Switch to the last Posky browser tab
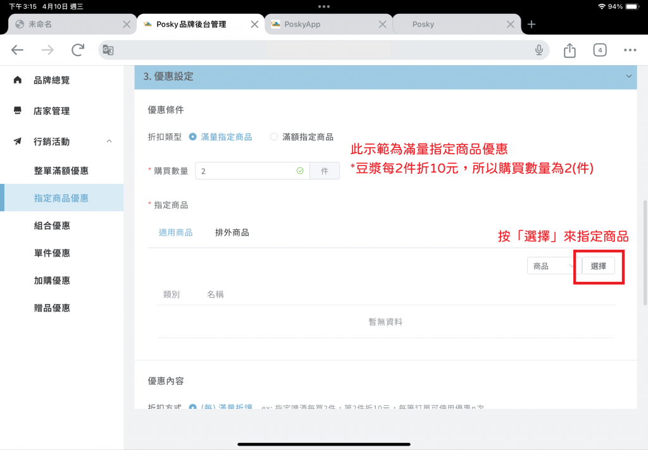The height and width of the screenshot is (450, 648). pyautogui.click(x=456, y=25)
